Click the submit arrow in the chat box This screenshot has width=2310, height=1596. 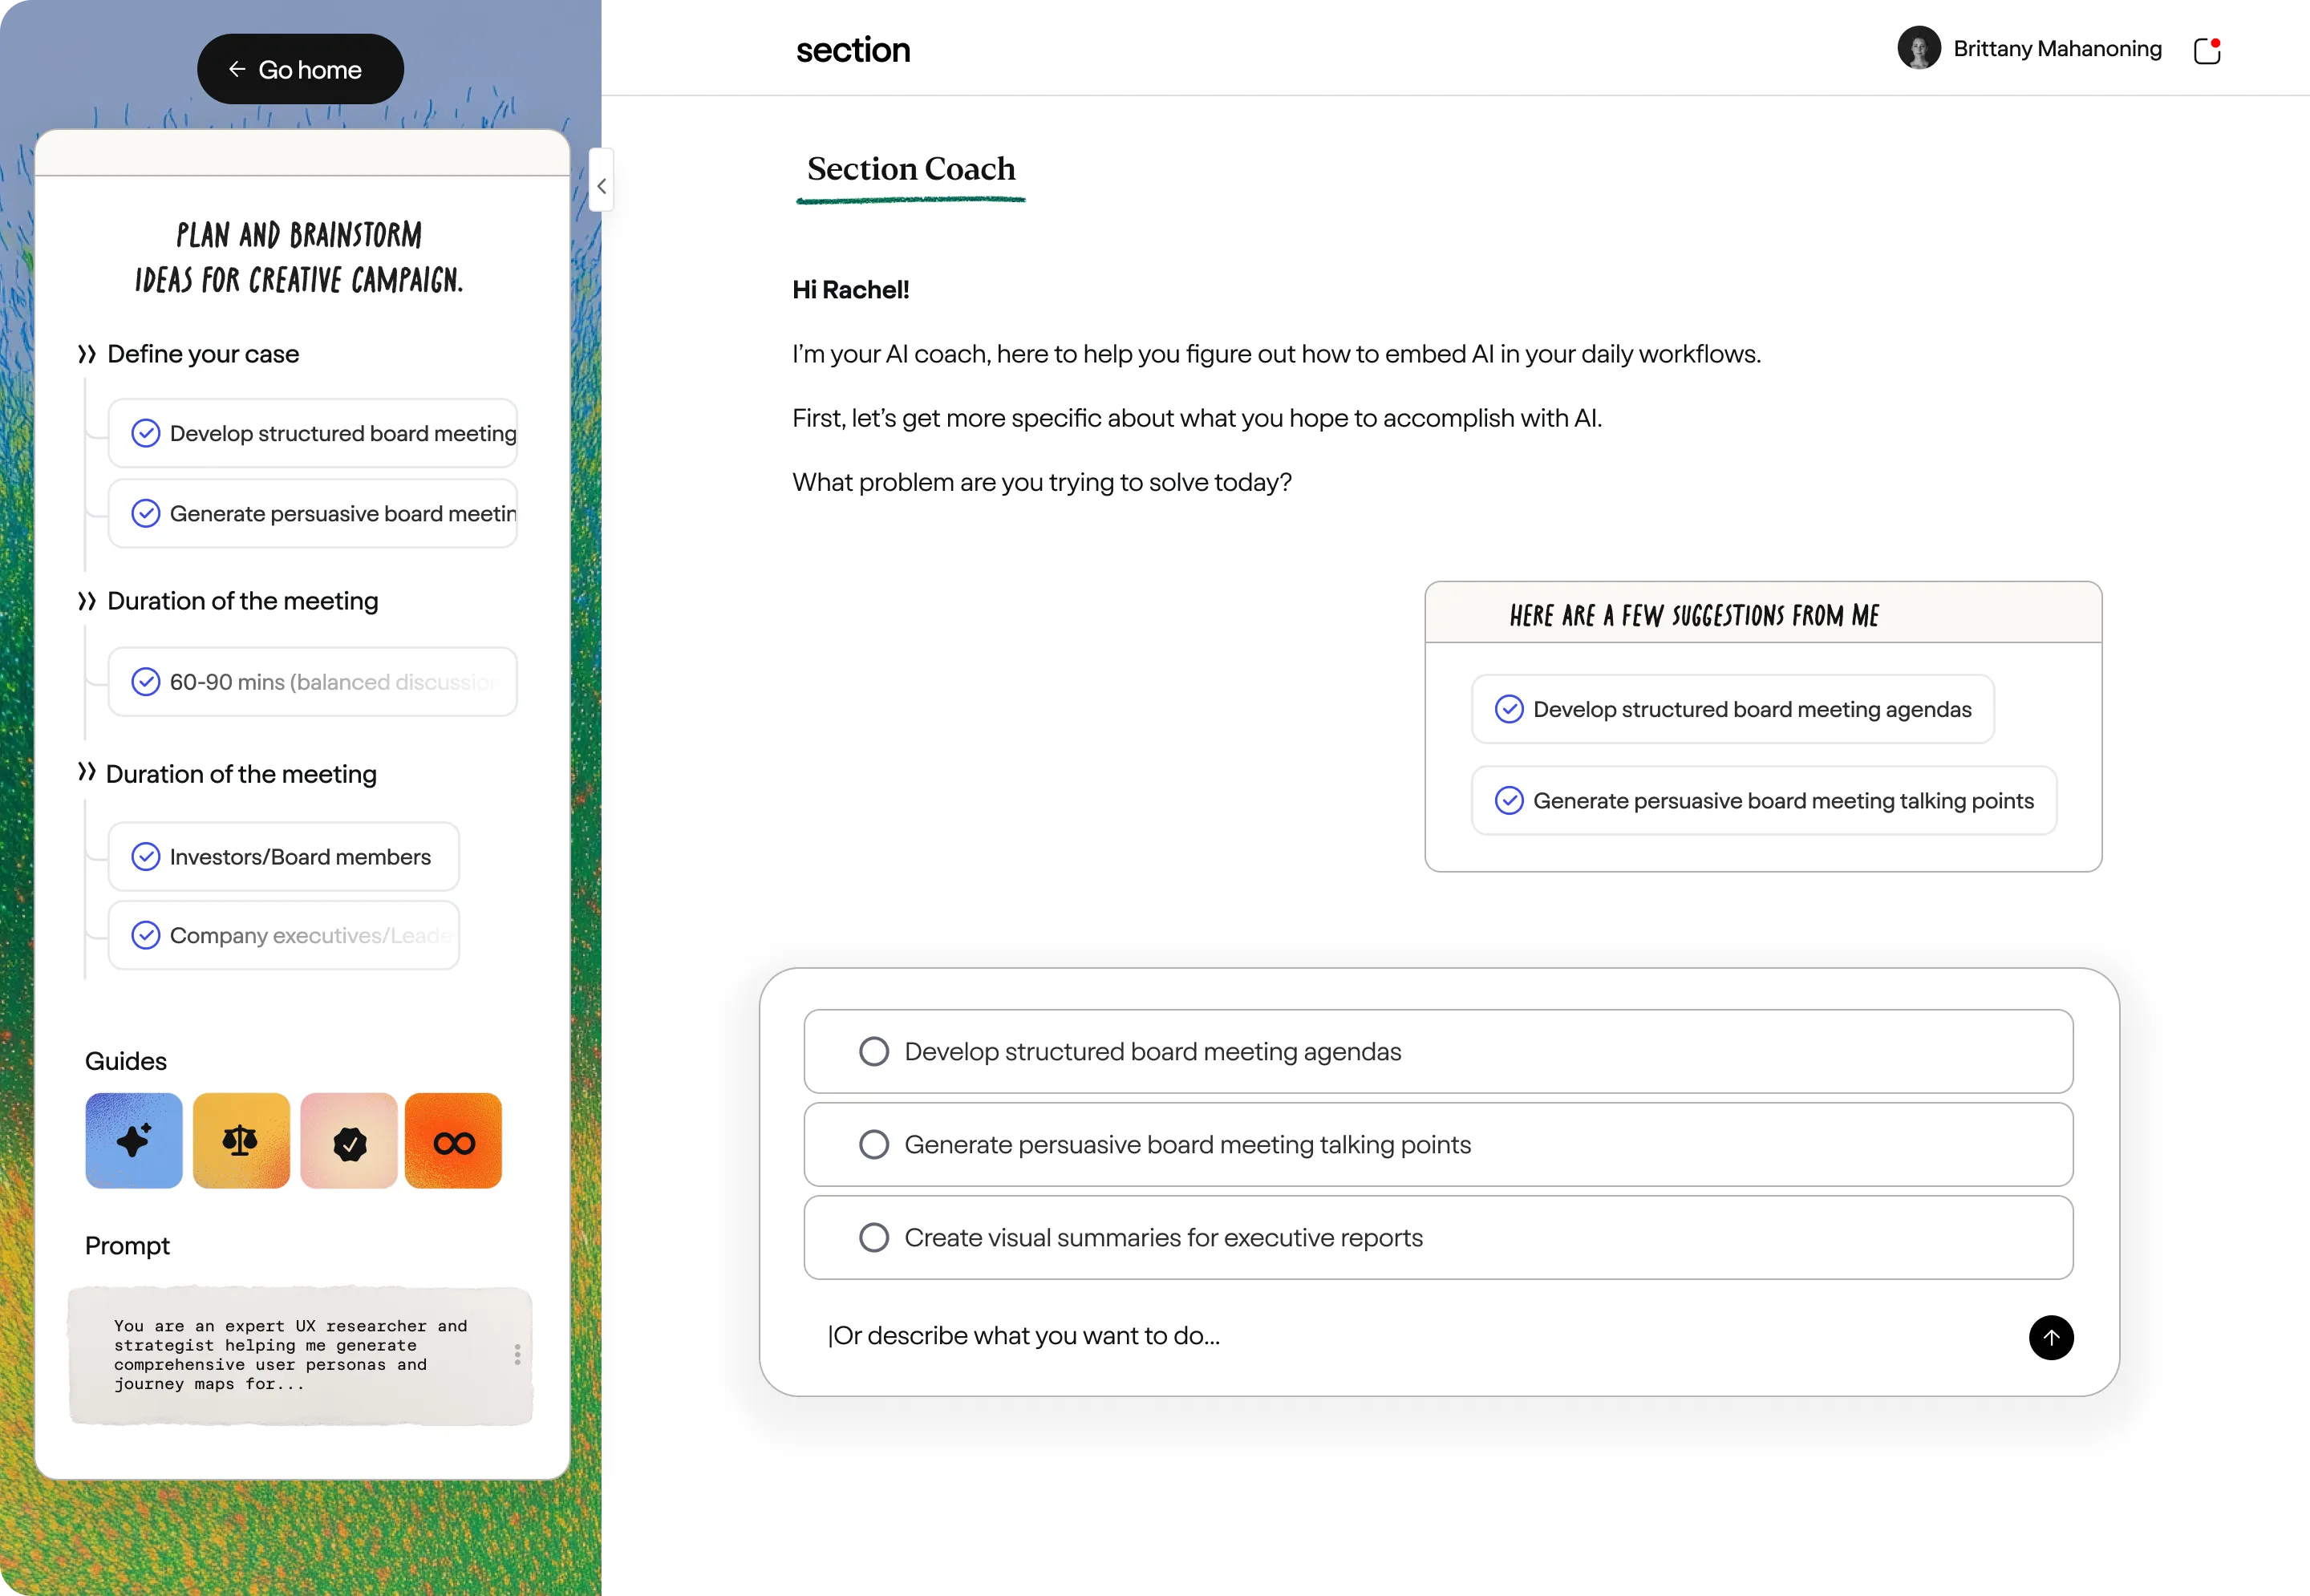2052,1338
